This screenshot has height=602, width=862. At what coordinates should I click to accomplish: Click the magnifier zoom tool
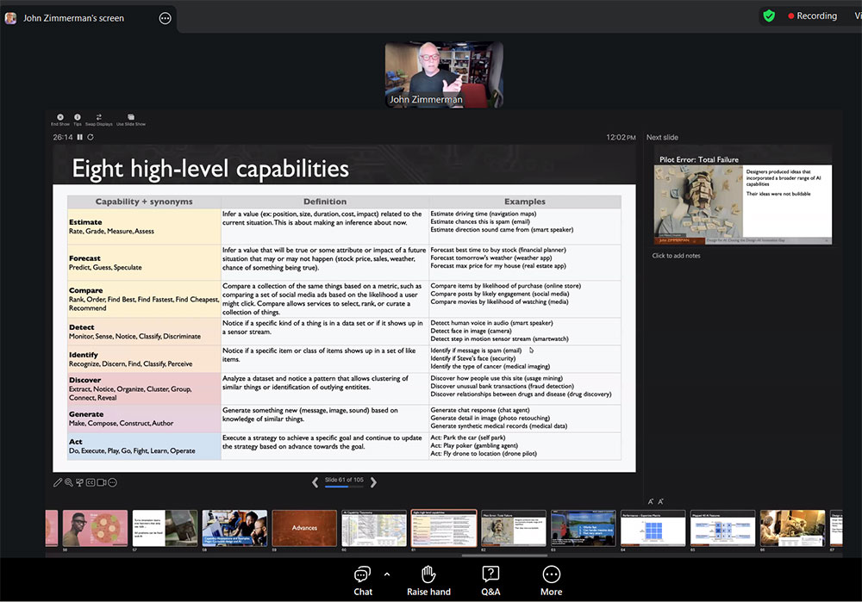[x=69, y=483]
